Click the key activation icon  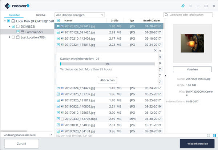[183, 6]
